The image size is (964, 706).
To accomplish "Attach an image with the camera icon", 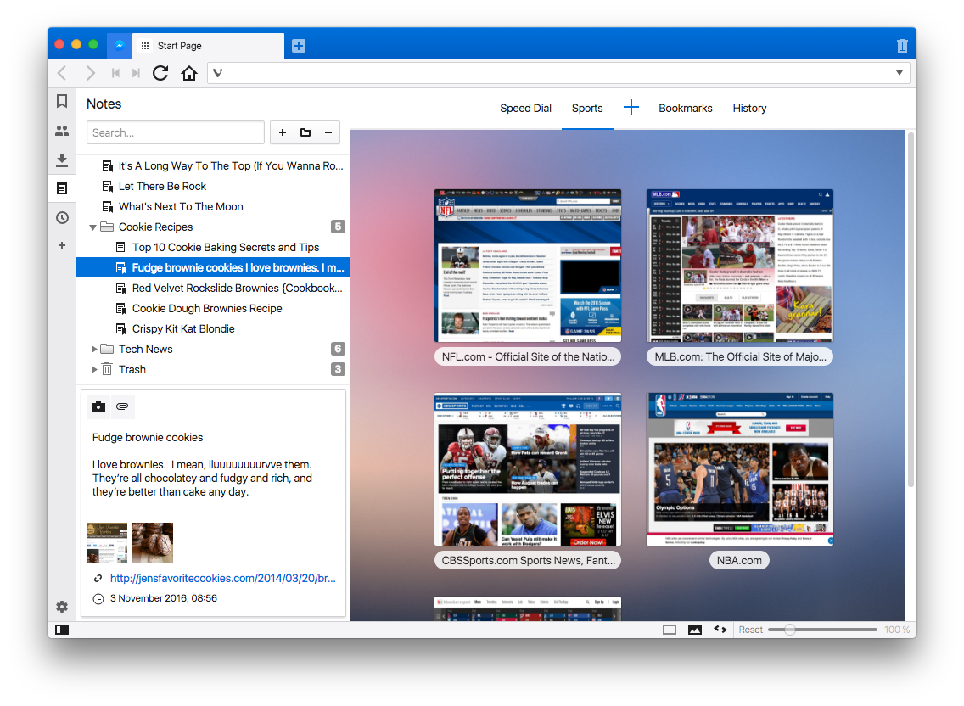I will [x=98, y=406].
